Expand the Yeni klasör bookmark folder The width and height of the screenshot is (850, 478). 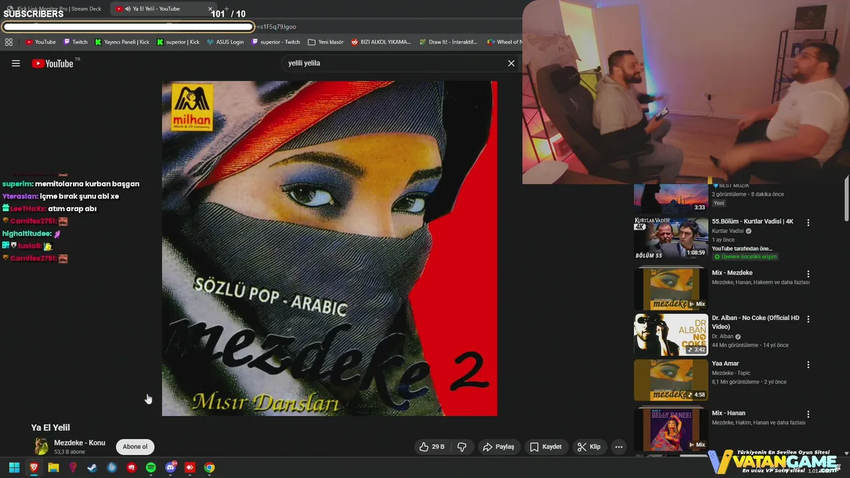326,42
